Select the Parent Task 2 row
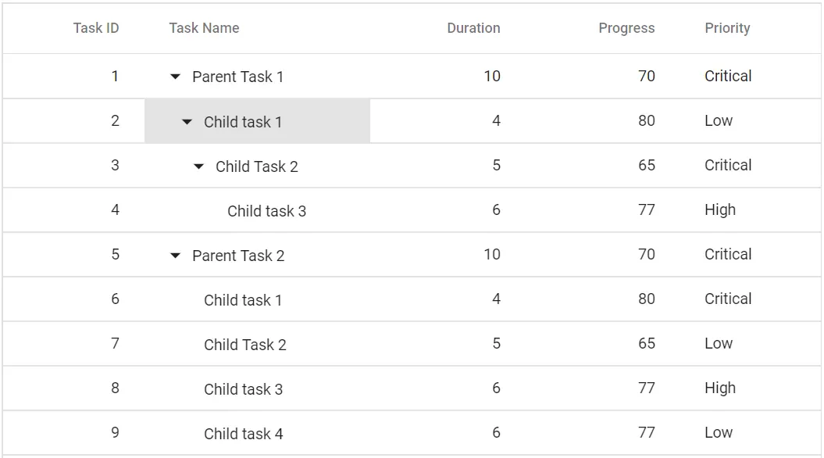Viewport: 824px width, 458px height. [x=237, y=255]
